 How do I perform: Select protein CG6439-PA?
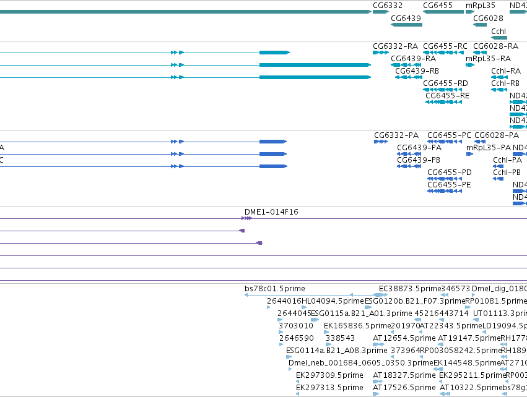coord(419,148)
